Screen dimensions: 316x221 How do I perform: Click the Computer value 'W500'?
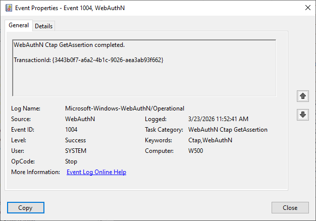click(x=195, y=151)
